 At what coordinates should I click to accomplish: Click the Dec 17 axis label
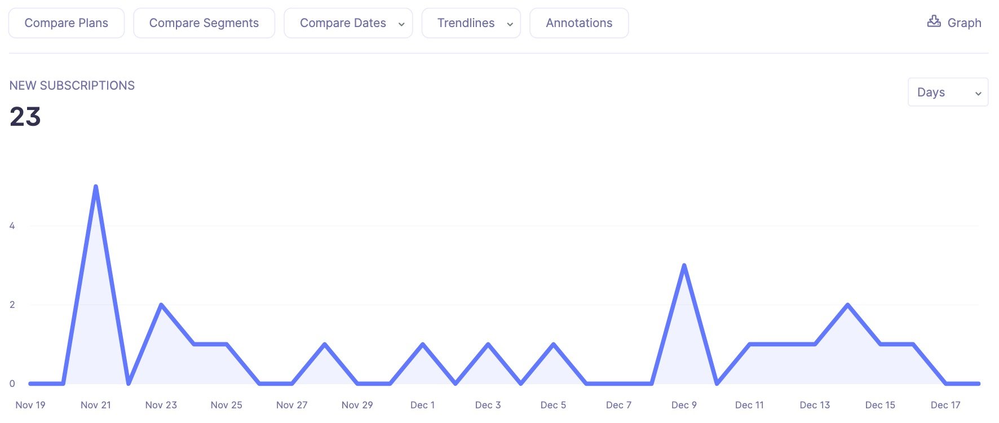pyautogui.click(x=945, y=405)
